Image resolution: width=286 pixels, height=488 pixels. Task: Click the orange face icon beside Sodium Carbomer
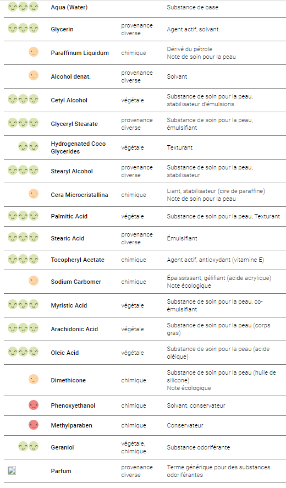tap(34, 281)
